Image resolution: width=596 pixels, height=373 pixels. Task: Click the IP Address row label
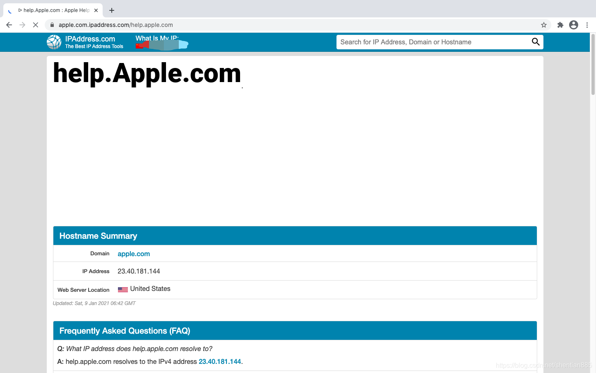96,271
